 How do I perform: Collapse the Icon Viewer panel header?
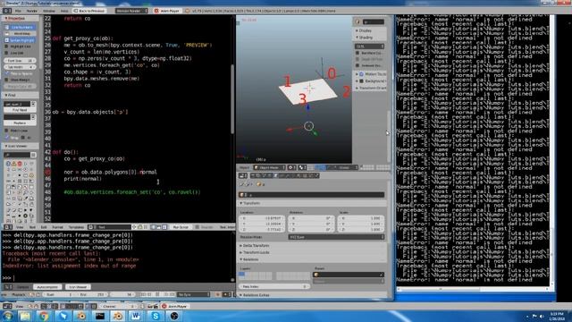tap(20, 146)
